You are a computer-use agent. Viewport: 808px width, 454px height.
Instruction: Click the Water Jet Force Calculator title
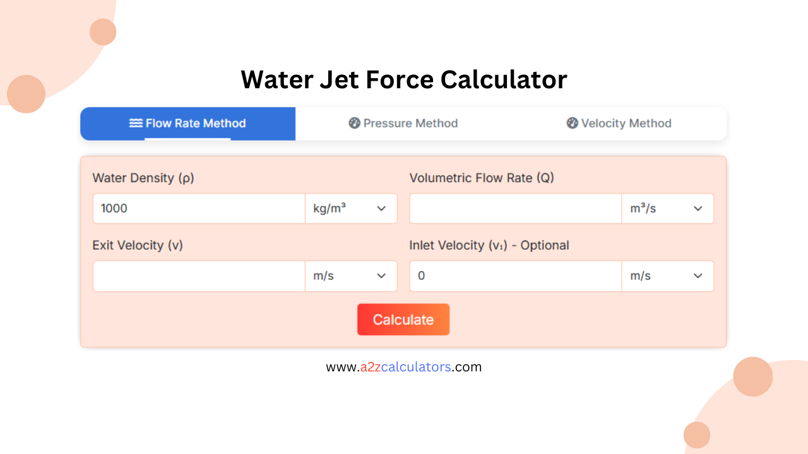coord(403,79)
